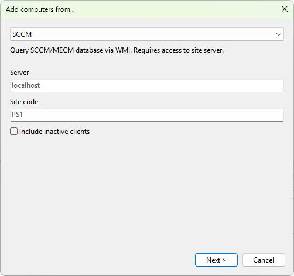Click the Server input field
The width and height of the screenshot is (294, 276).
[x=147, y=85]
